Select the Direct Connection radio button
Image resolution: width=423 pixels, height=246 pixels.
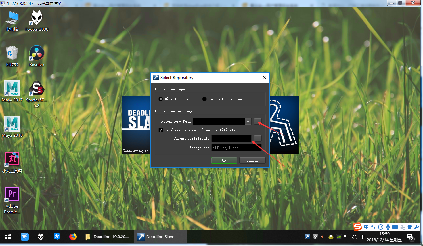[x=161, y=99]
